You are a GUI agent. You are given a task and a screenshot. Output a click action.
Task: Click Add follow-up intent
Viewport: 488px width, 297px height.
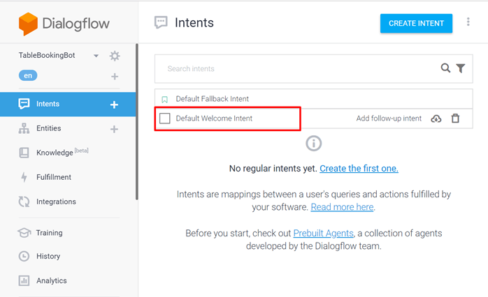[x=389, y=119]
